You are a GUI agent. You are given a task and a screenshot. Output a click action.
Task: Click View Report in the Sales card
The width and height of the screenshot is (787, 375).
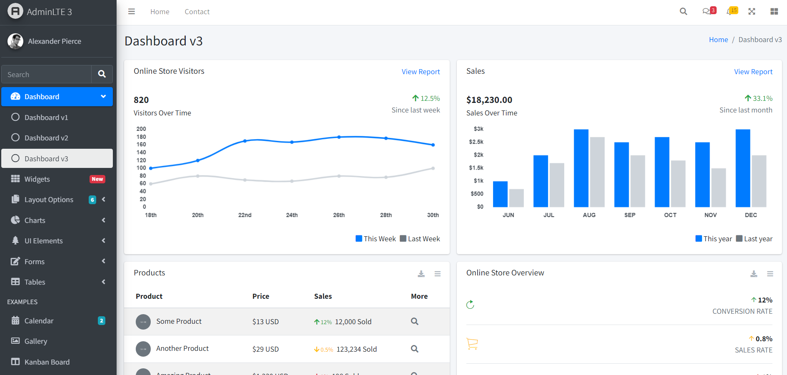click(x=753, y=72)
